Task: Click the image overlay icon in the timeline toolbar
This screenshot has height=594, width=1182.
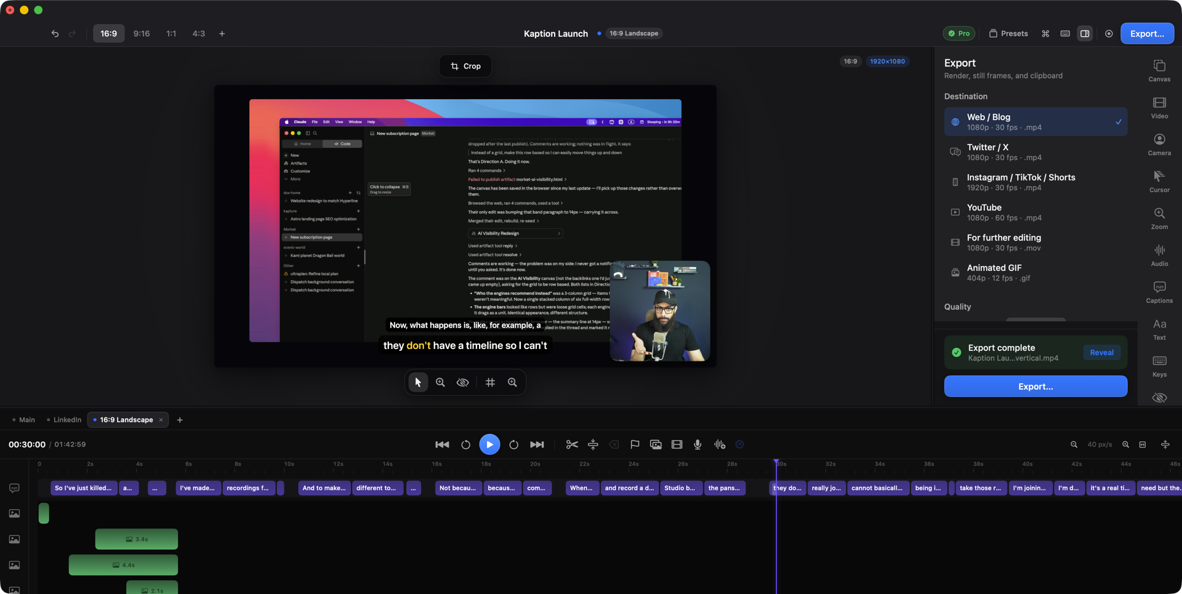Action: tap(656, 444)
